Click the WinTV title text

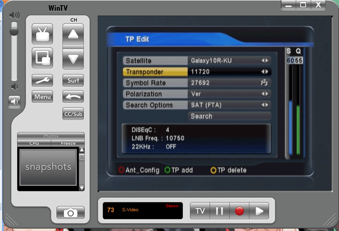click(58, 9)
